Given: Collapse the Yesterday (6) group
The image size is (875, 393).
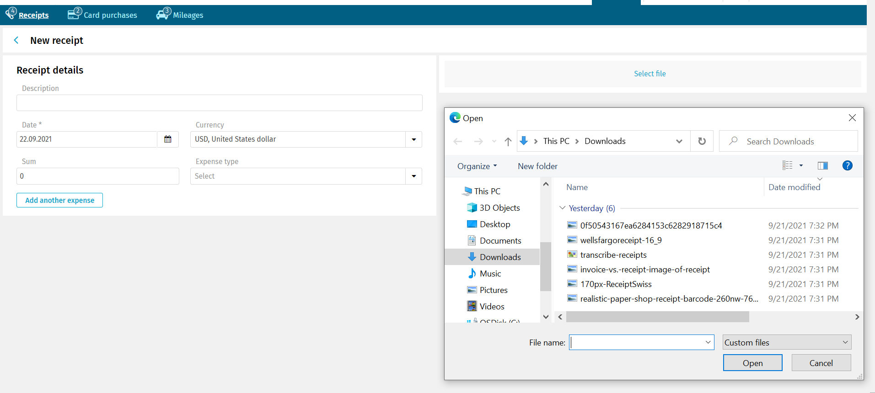Looking at the screenshot, I should 563,208.
